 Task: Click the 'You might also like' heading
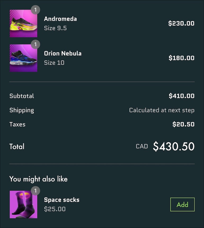[38, 179]
